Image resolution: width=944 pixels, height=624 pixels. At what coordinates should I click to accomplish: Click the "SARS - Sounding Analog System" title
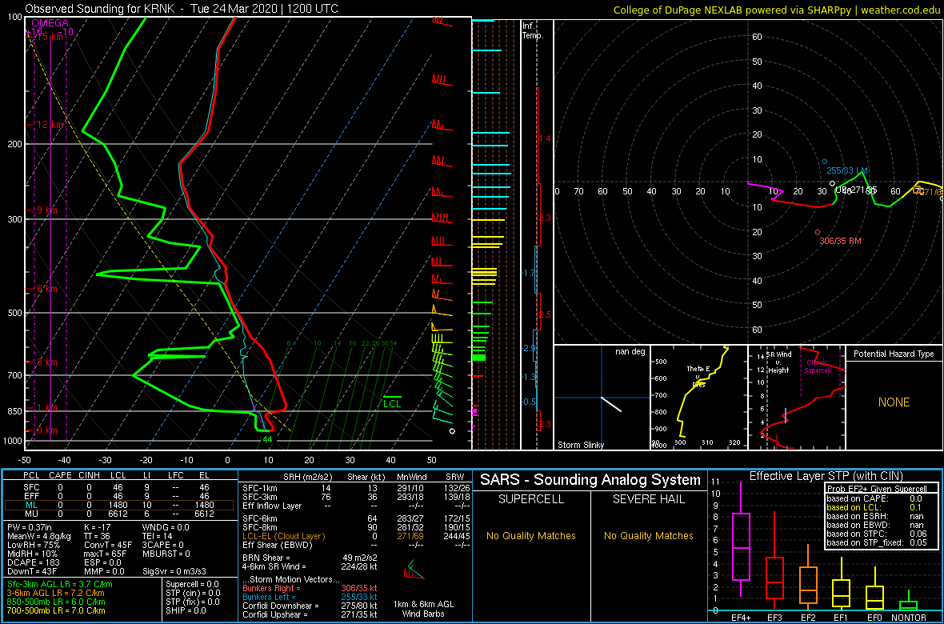pyautogui.click(x=590, y=480)
